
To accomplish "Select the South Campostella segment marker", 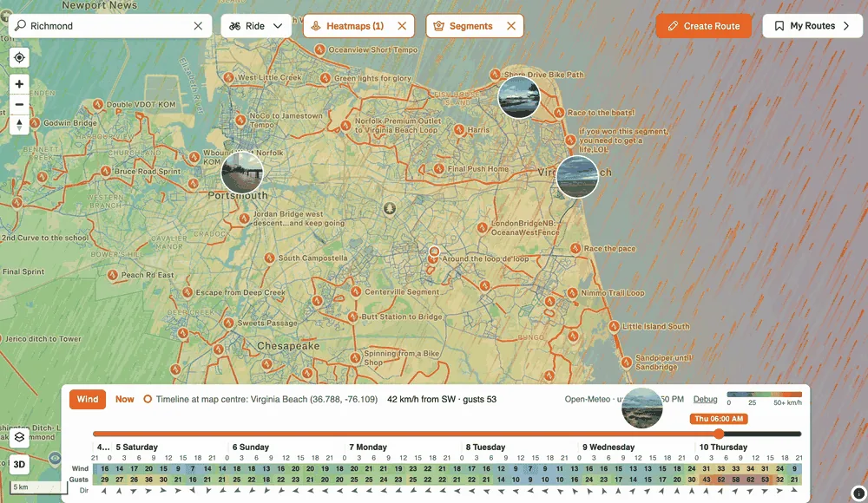I will [x=270, y=258].
